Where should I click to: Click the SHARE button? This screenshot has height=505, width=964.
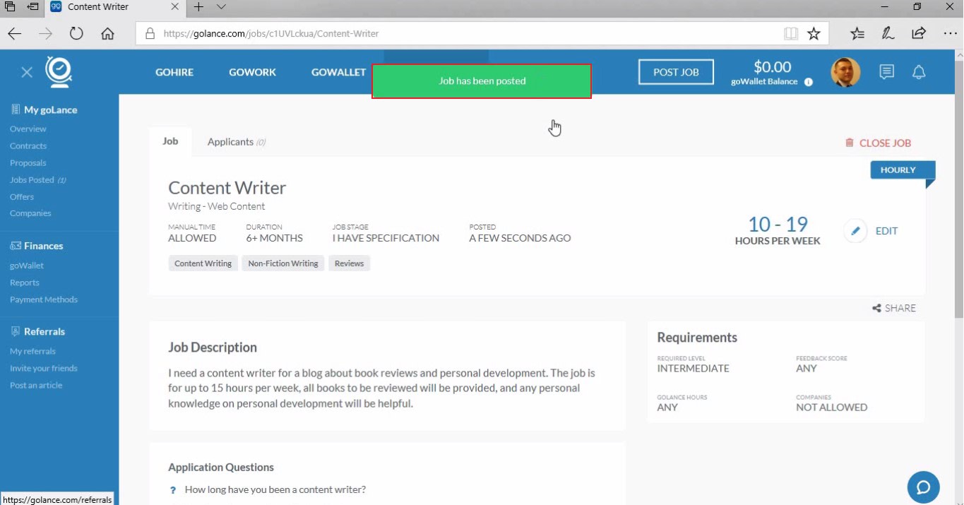coord(894,308)
